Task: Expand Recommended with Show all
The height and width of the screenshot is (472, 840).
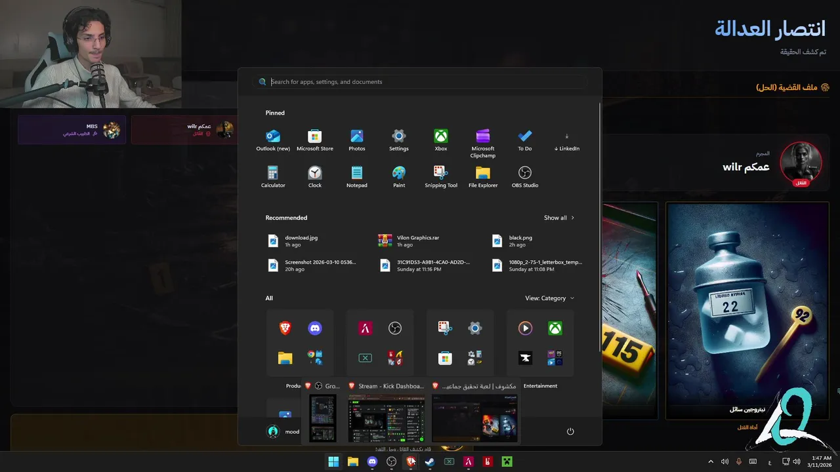Action: pyautogui.click(x=559, y=218)
